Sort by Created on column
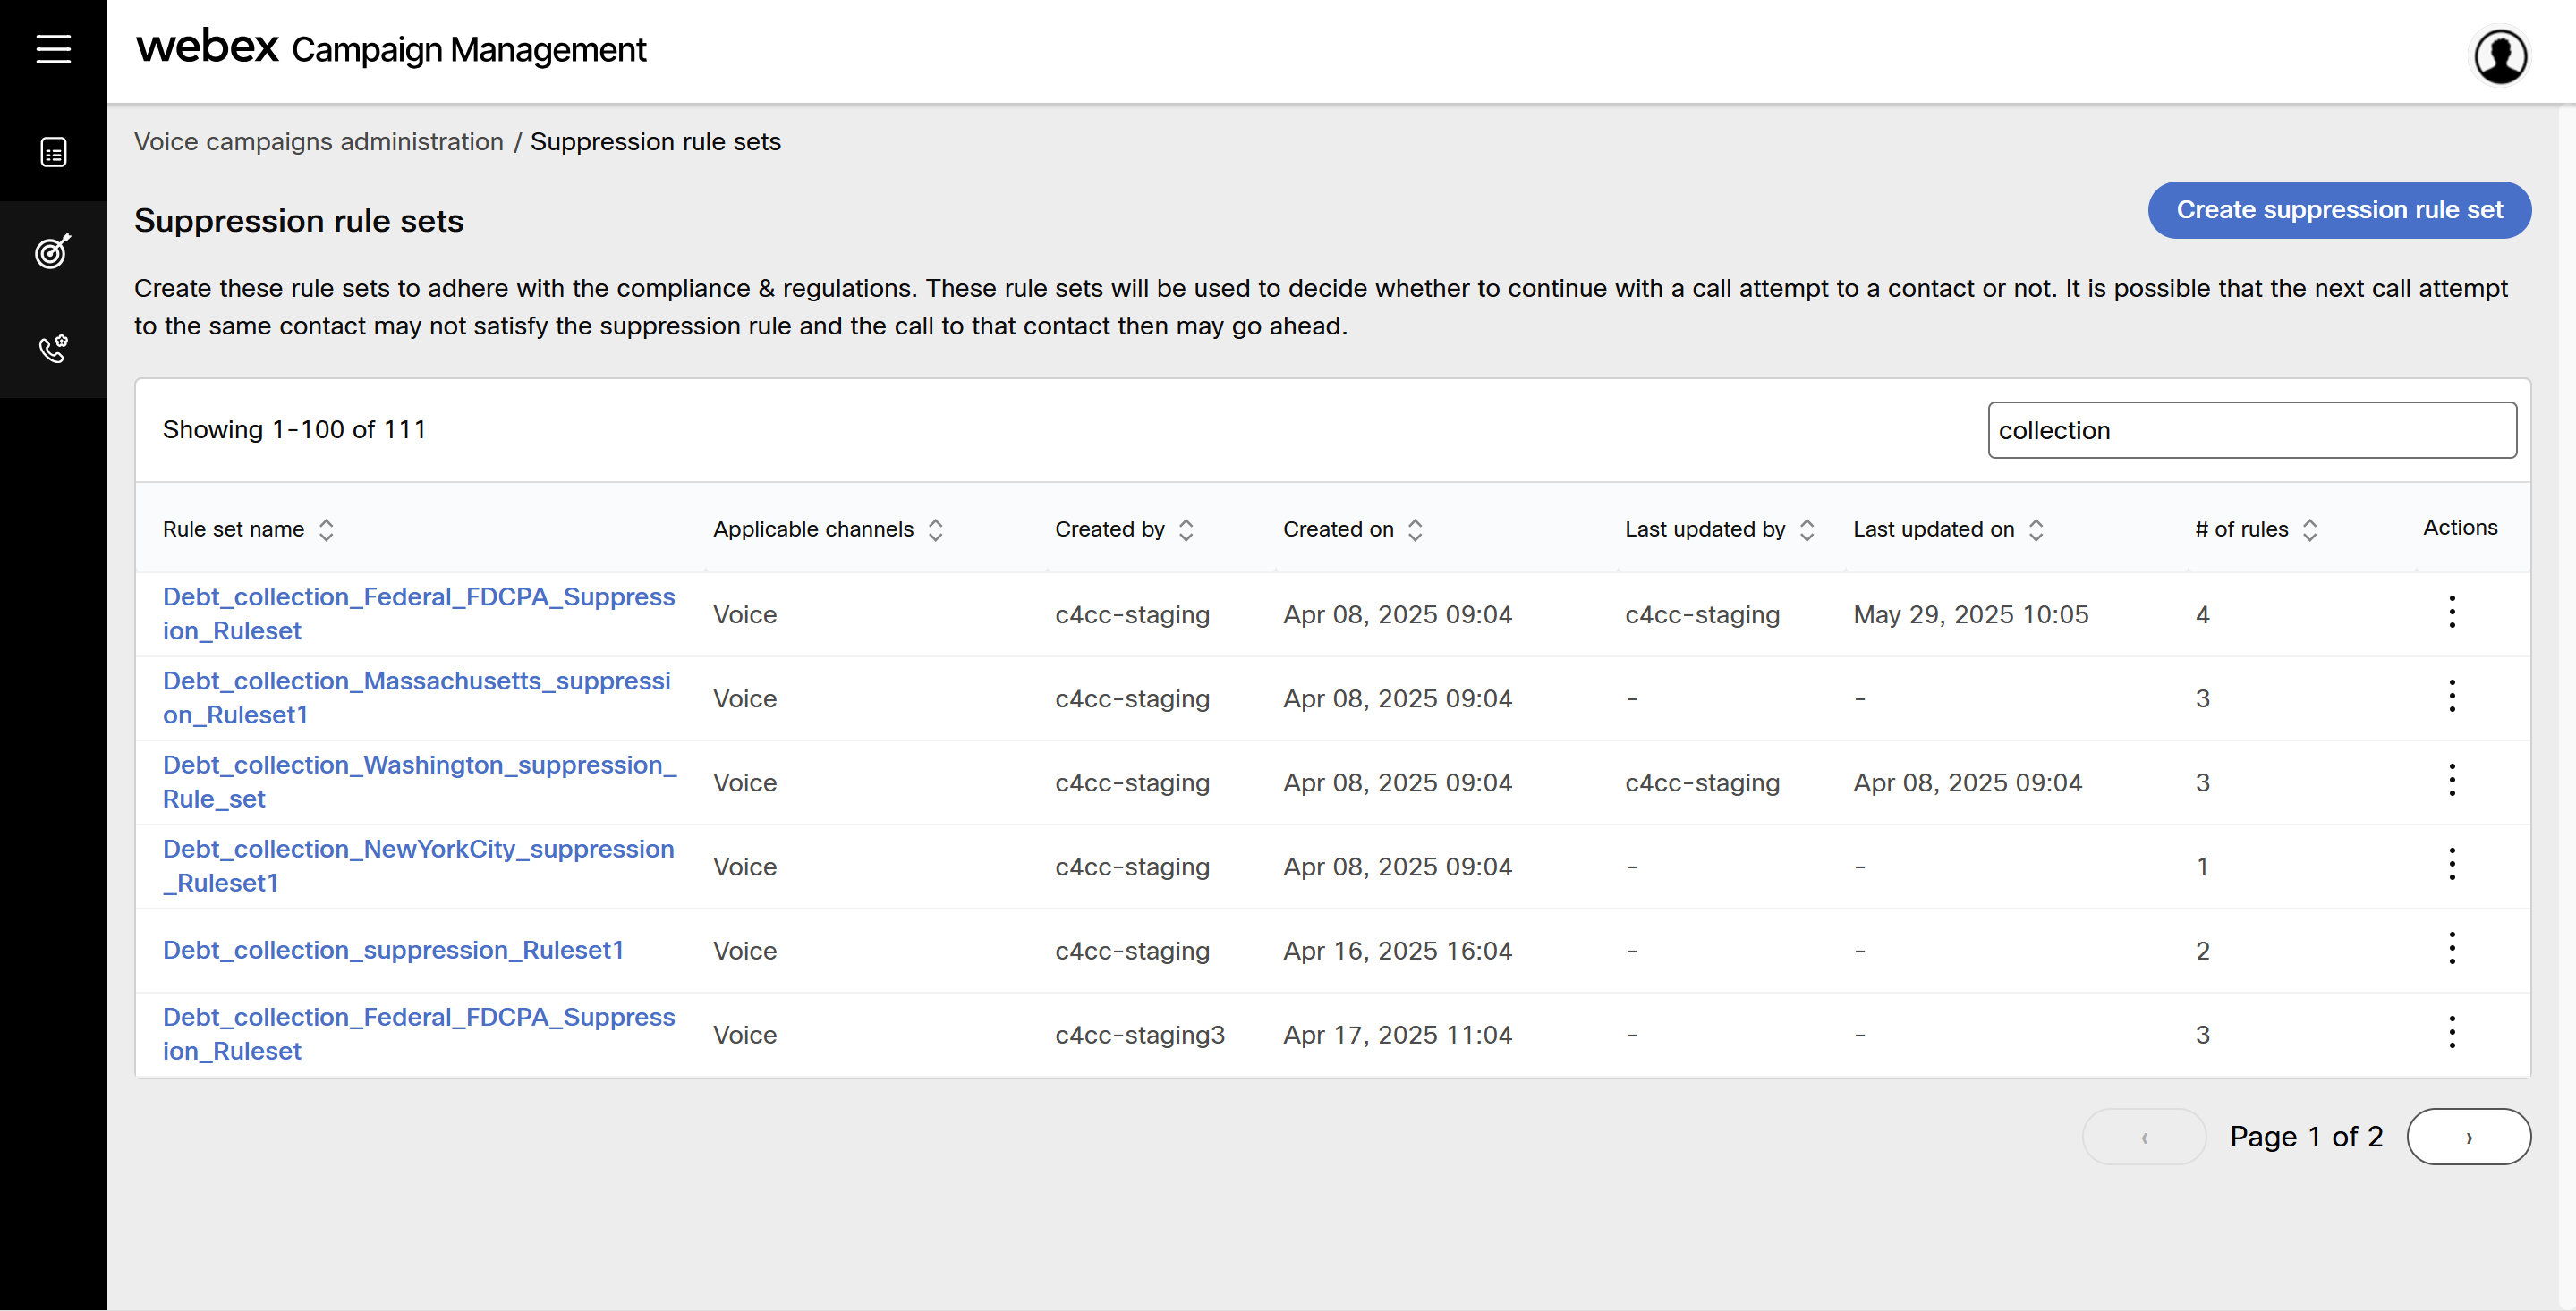Image resolution: width=2576 pixels, height=1311 pixels. click(1414, 529)
